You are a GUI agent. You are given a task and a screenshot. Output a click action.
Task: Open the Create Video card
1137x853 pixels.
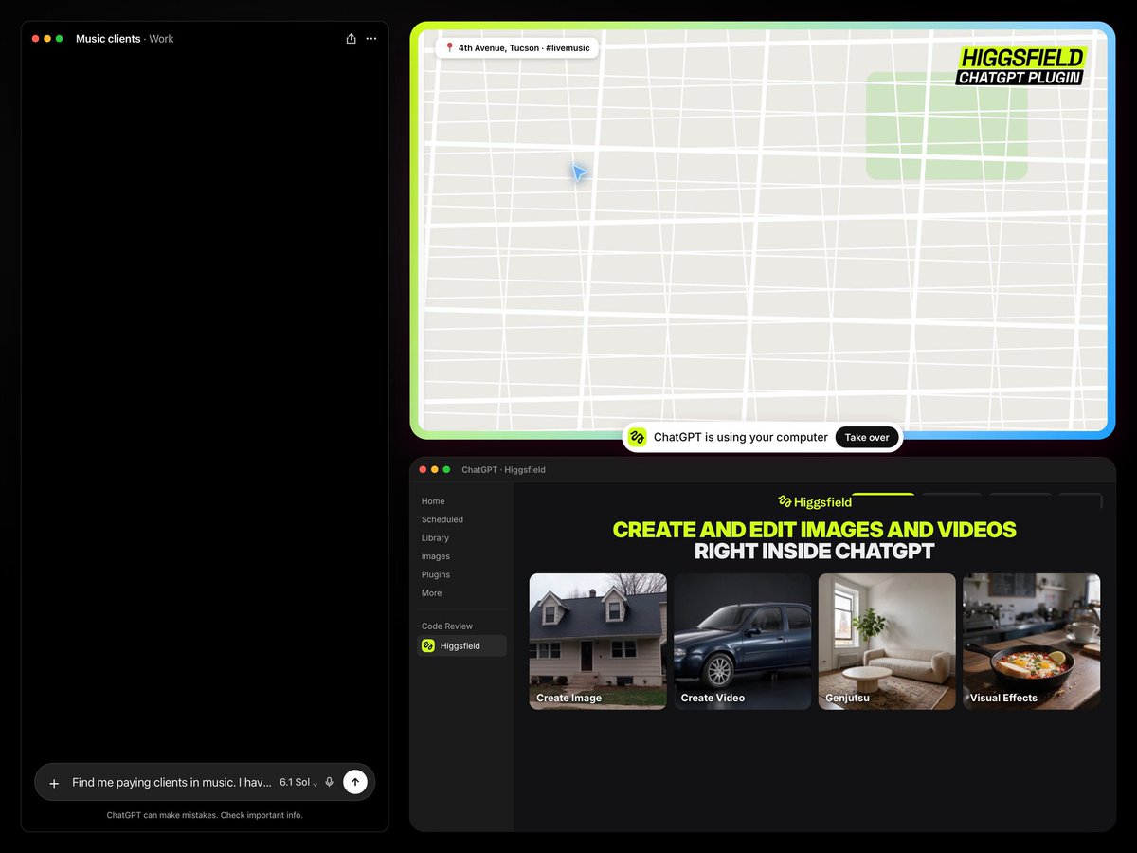point(743,642)
